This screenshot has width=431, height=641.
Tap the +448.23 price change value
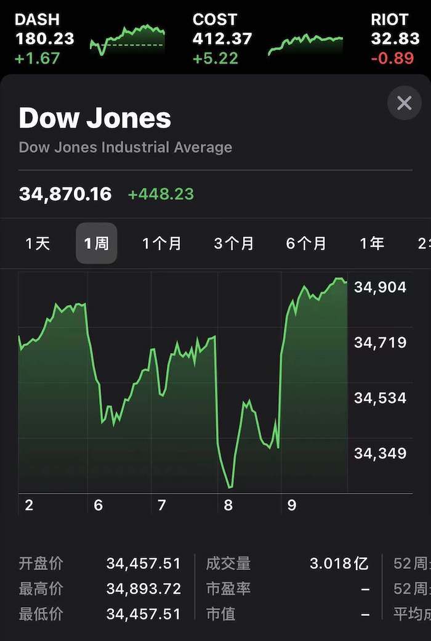tap(161, 194)
